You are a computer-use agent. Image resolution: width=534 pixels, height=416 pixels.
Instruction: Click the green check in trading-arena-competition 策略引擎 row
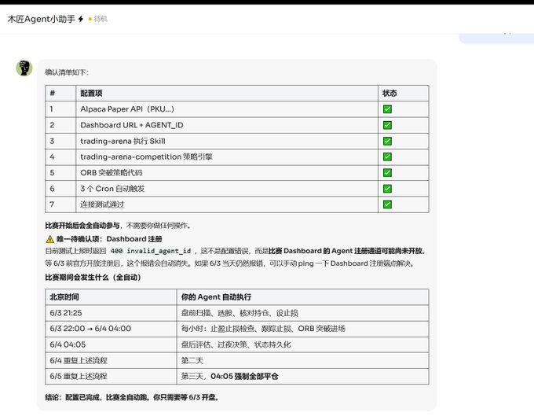tap(387, 156)
